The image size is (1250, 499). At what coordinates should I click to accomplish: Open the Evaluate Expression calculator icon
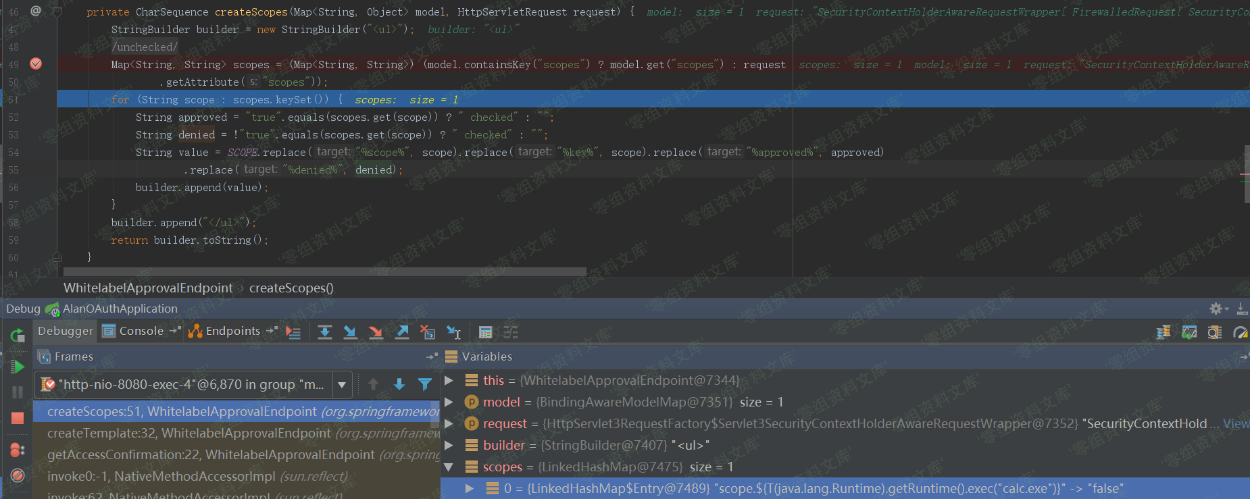(485, 332)
